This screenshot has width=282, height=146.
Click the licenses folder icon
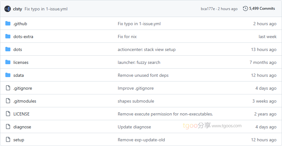(8, 62)
